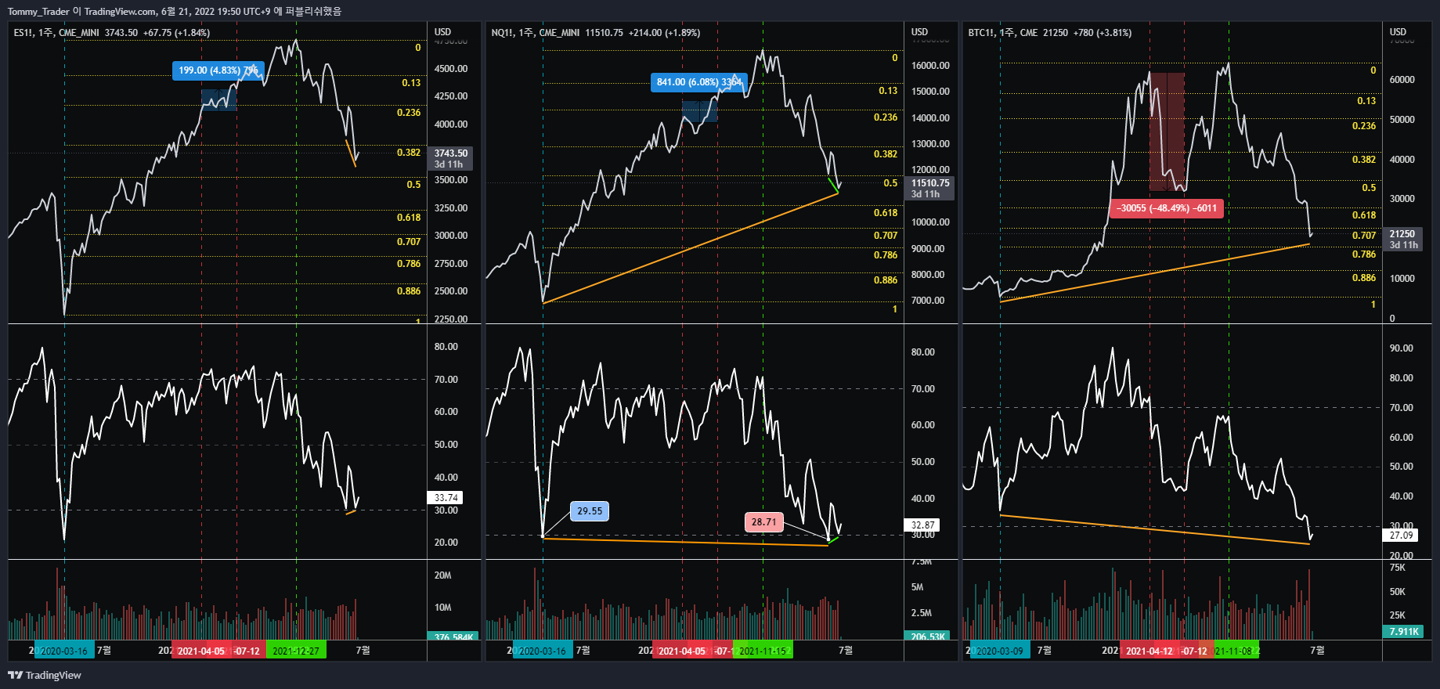
Task: Select the 2020-03-16 date marker on NQ1! chart
Action: (543, 651)
